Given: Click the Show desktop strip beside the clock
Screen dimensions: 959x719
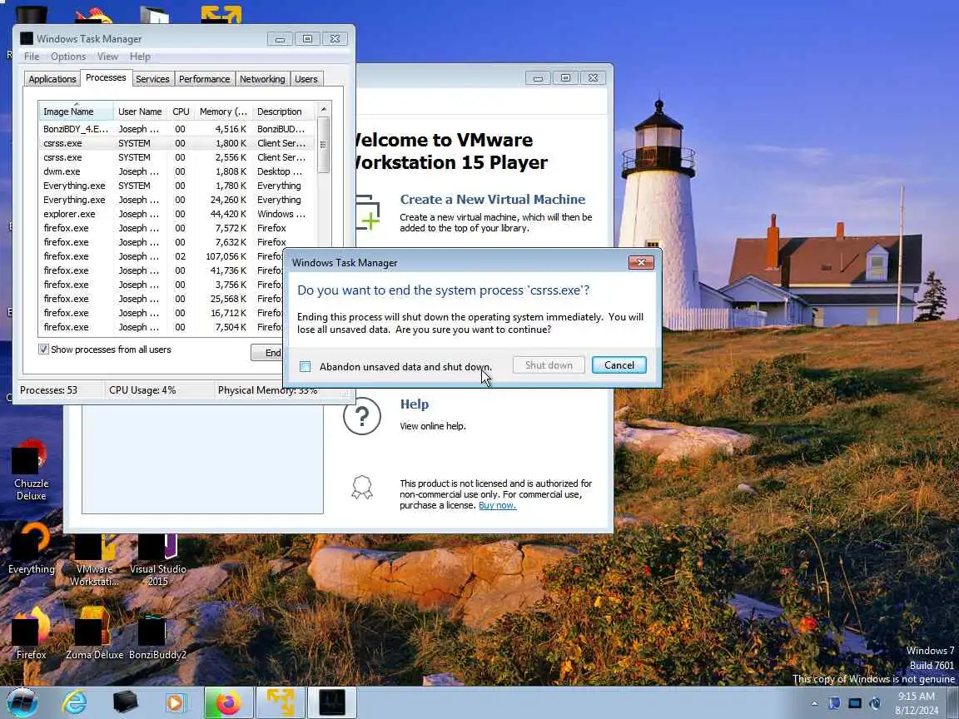Looking at the screenshot, I should [x=953, y=702].
